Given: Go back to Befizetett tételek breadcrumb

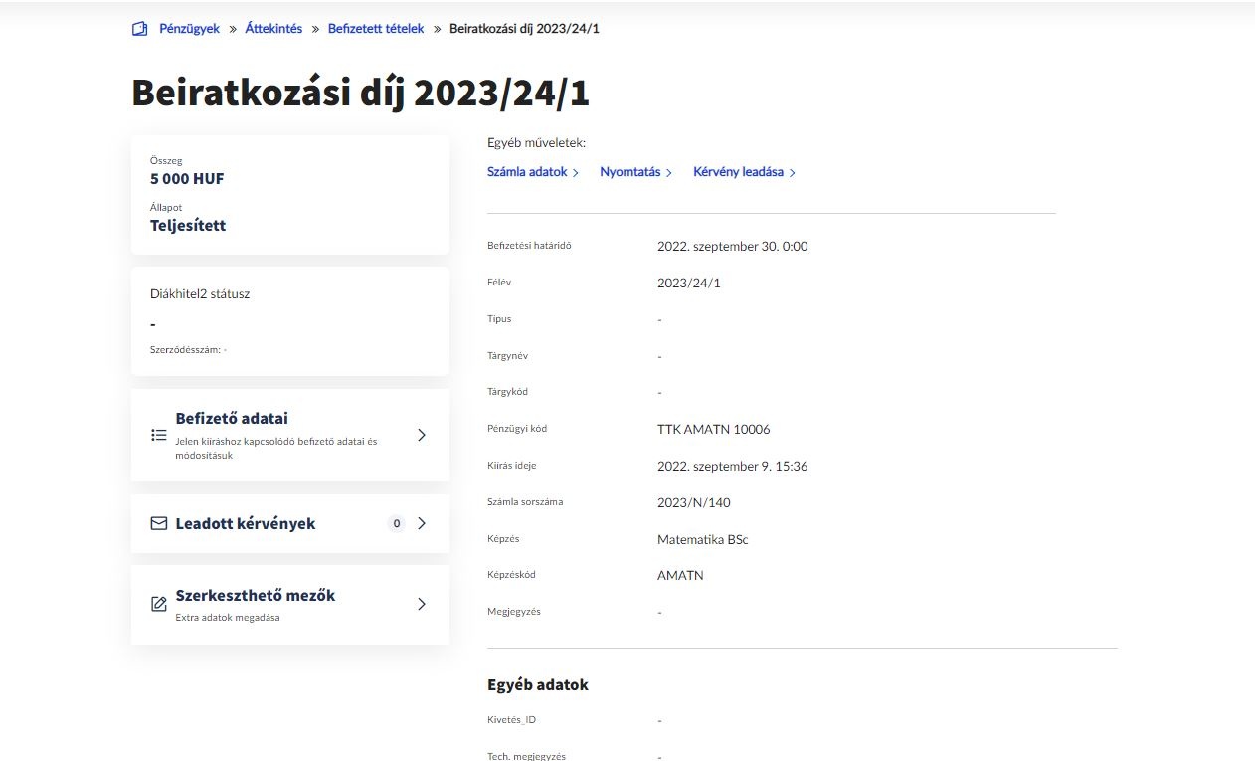Looking at the screenshot, I should coord(376,29).
